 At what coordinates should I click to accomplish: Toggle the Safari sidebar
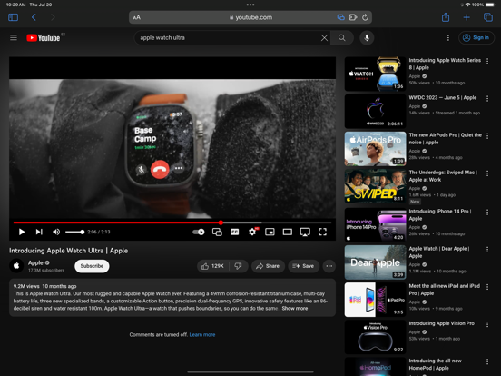coord(13,17)
